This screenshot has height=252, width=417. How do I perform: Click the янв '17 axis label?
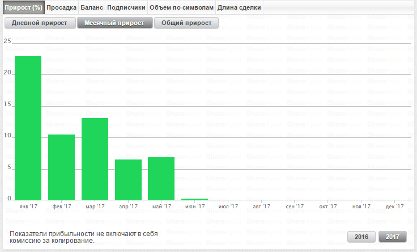point(28,207)
